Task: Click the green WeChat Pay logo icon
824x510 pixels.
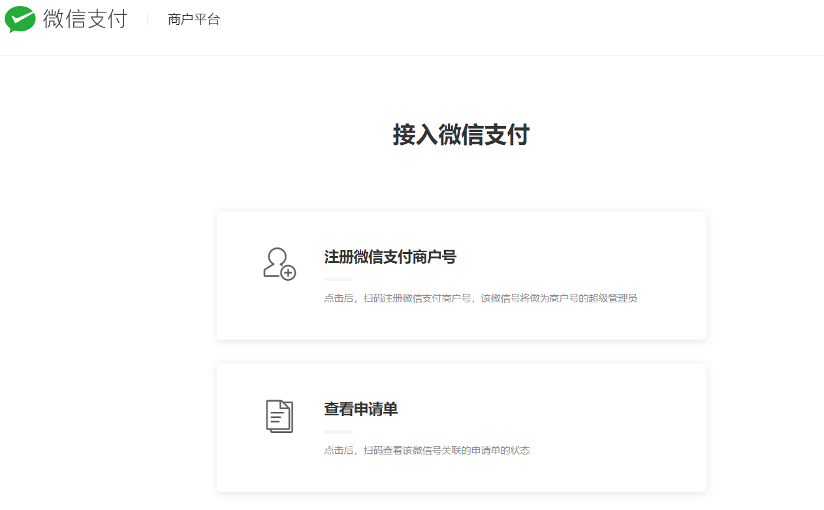Action: click(20, 20)
